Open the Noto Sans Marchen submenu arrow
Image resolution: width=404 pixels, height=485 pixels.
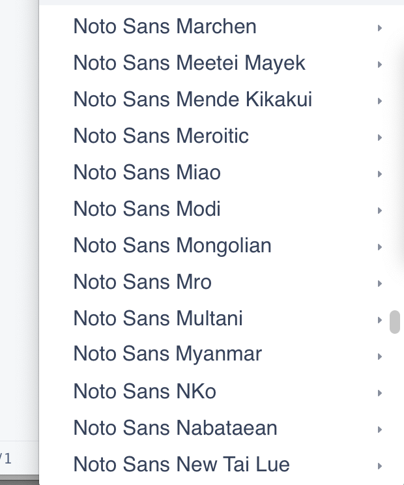point(379,28)
